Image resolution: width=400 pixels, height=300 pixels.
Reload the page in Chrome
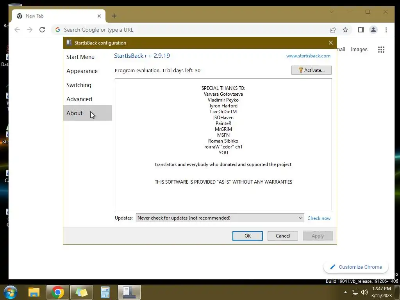tap(42, 30)
